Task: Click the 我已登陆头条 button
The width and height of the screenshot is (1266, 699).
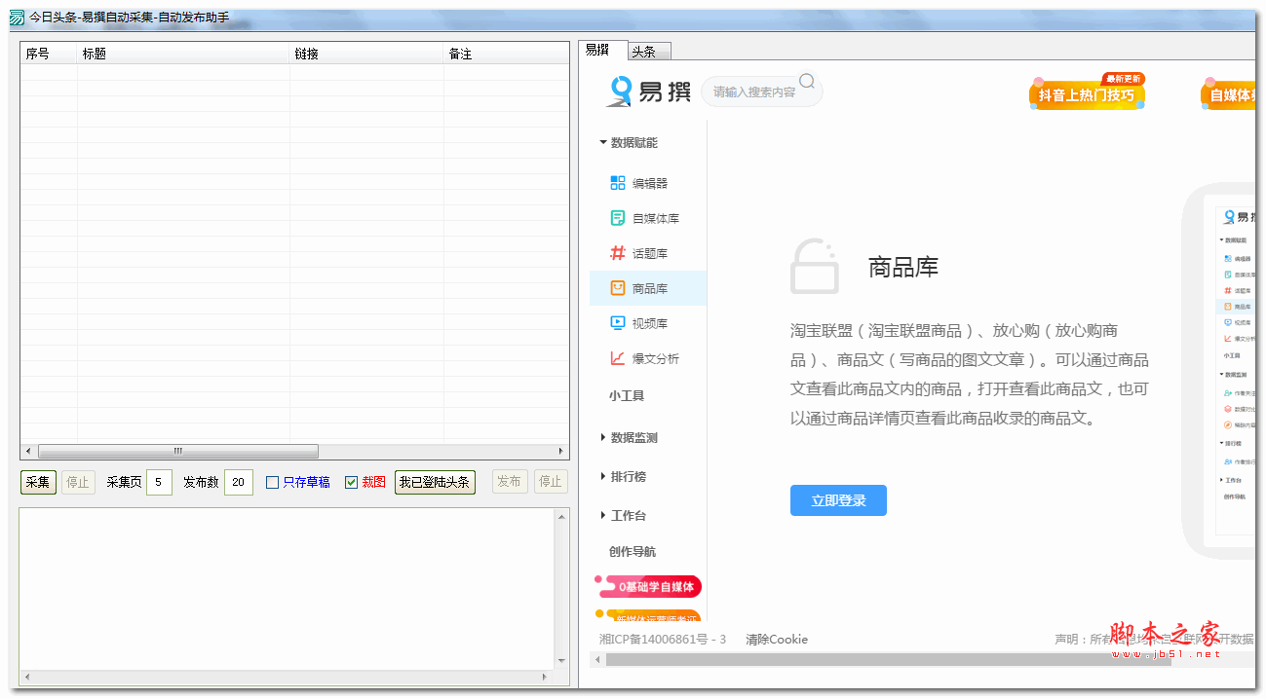Action: coord(435,482)
